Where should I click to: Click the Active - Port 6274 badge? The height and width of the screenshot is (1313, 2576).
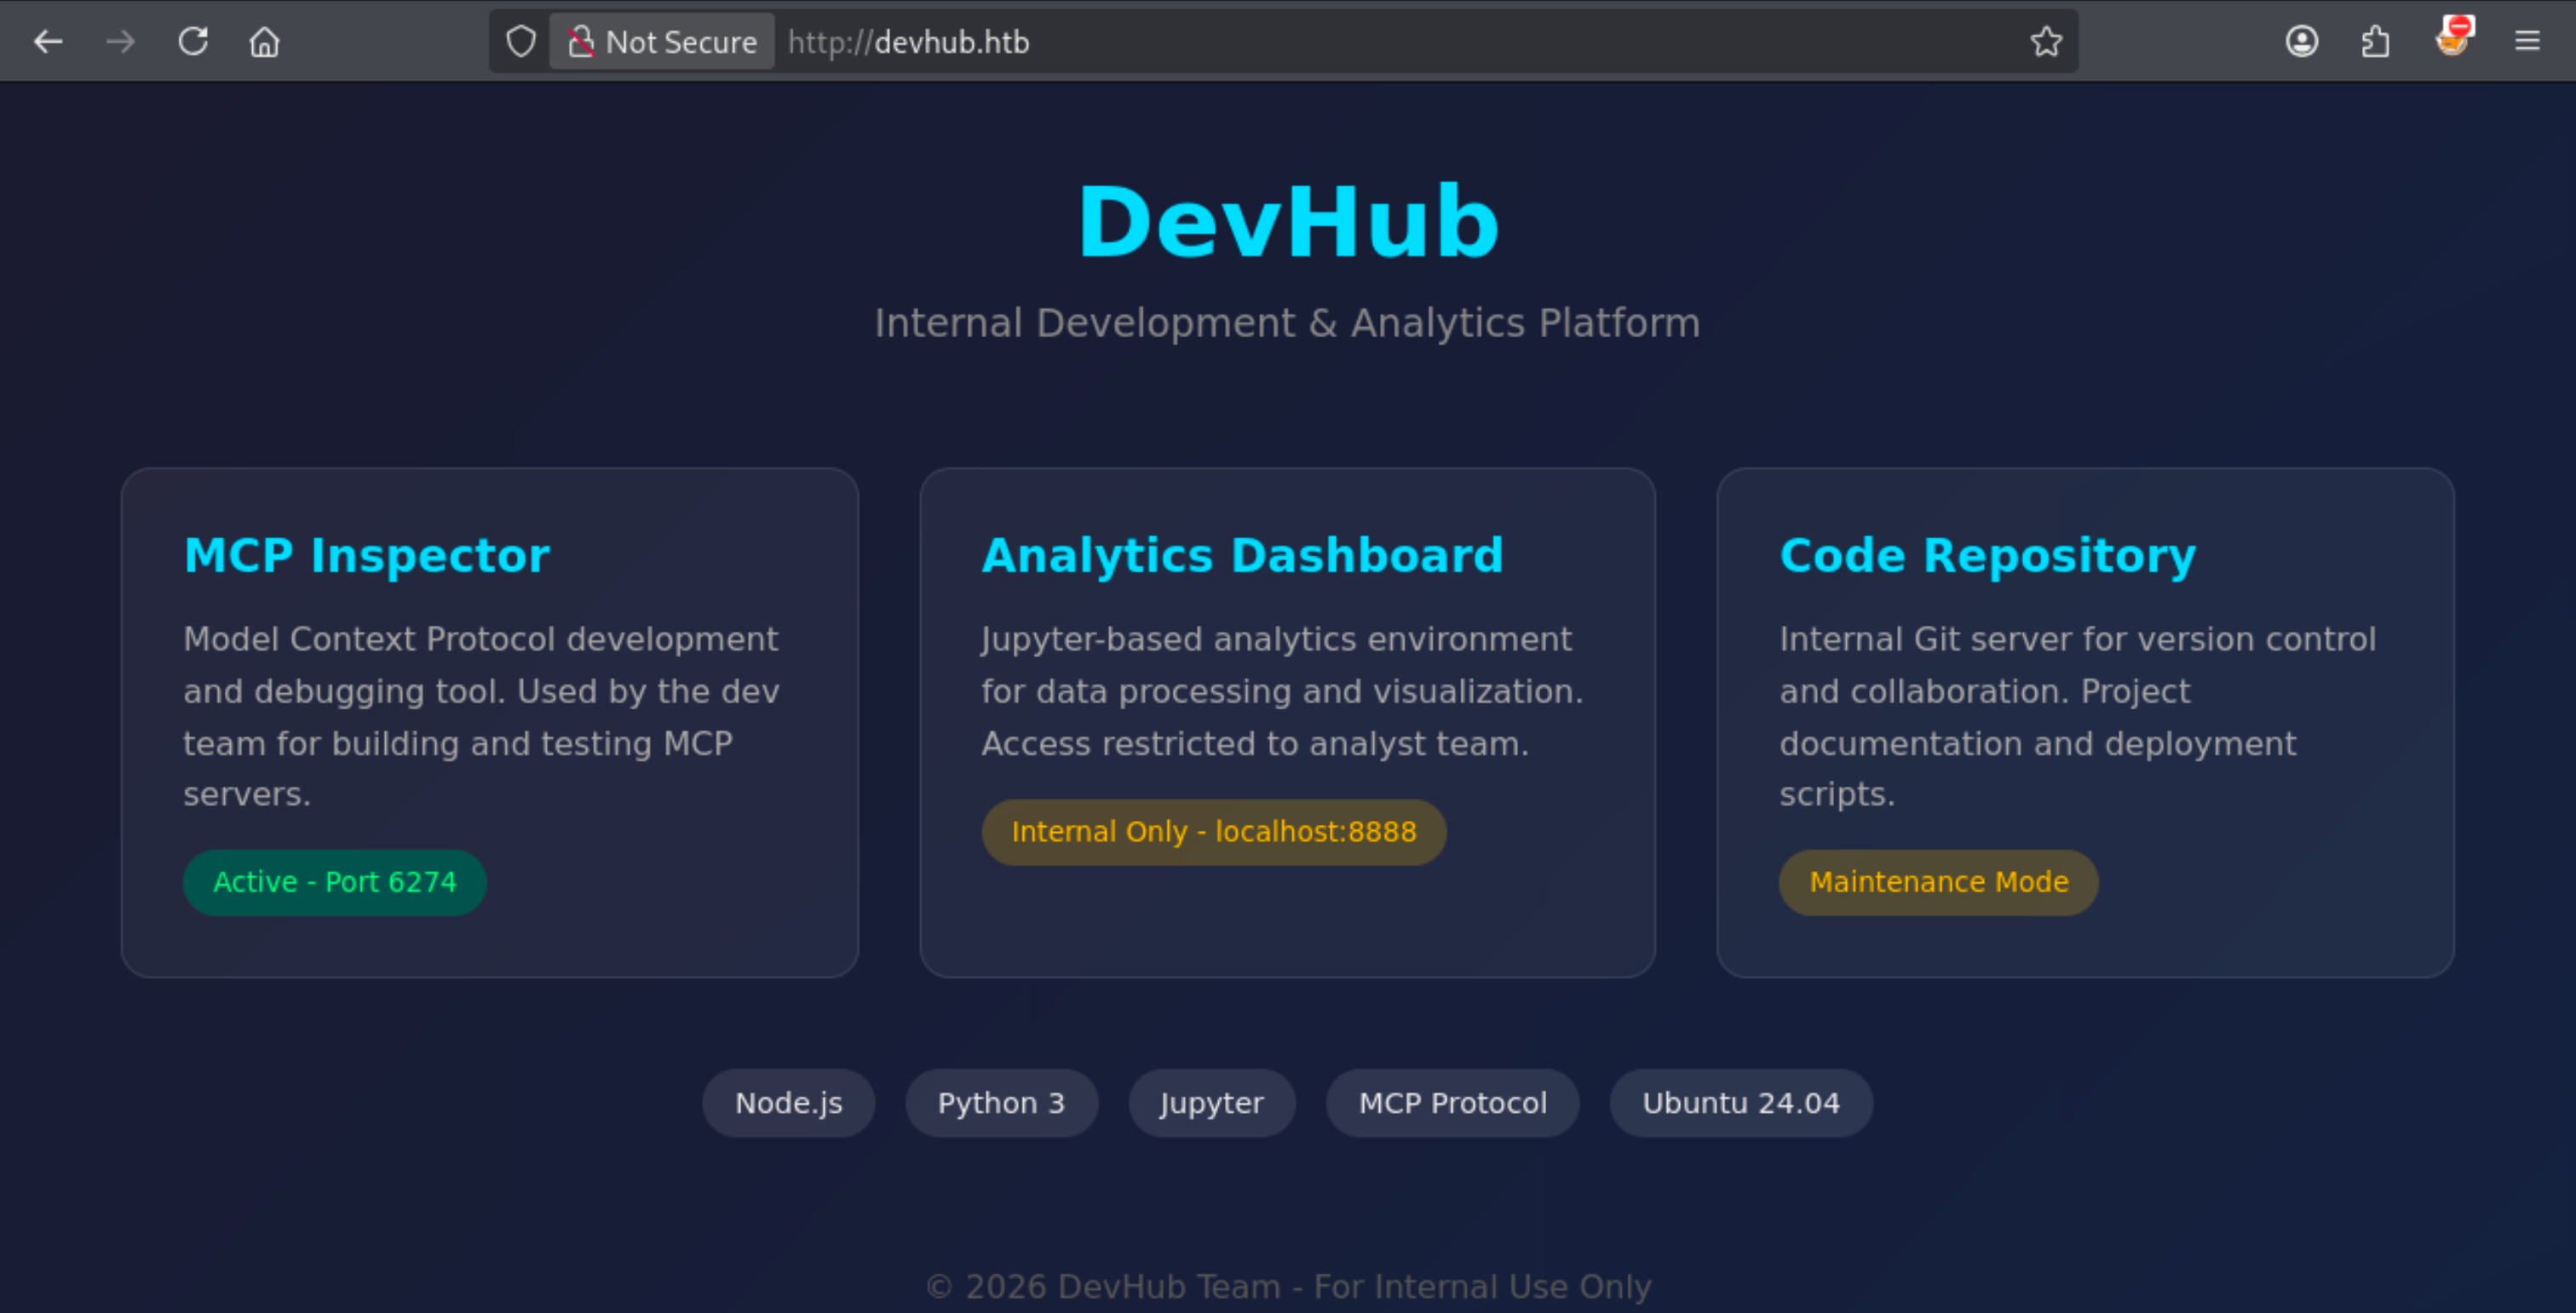coord(335,882)
